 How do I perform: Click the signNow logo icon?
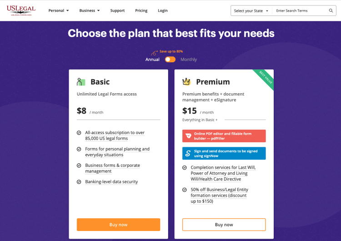click(x=188, y=153)
